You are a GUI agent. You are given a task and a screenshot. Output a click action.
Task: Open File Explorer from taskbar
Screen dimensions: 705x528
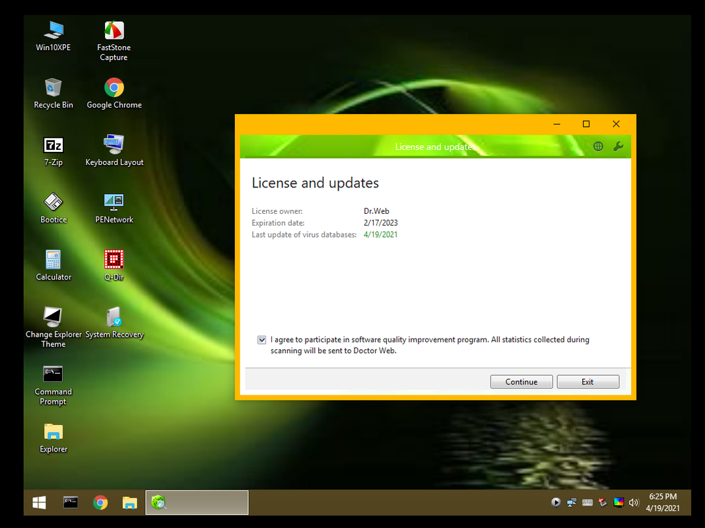tap(129, 502)
